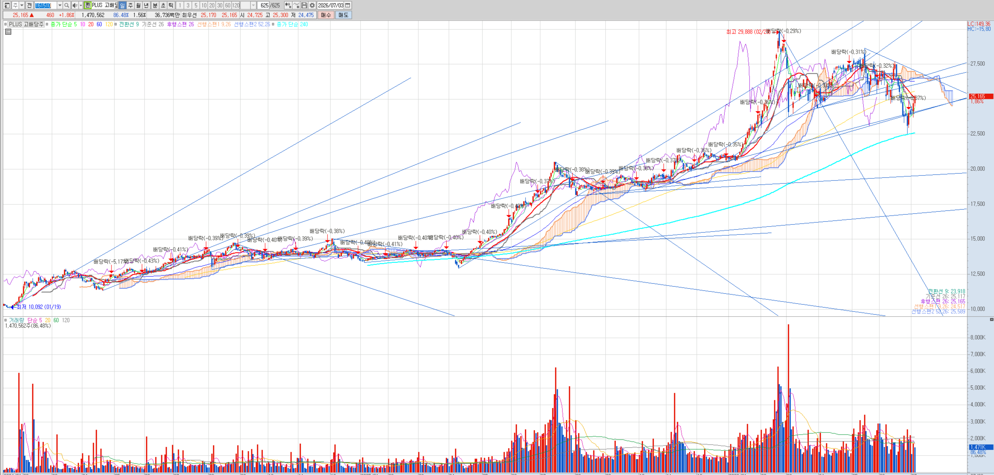Select the 3 interval button
Image resolution: width=994 pixels, height=475 pixels.
188,5
